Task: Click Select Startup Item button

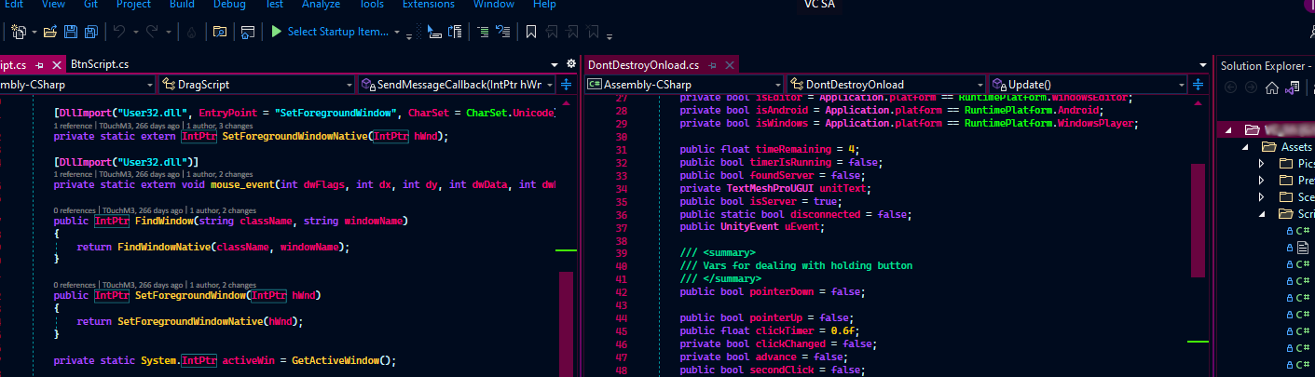Action: 337,32
